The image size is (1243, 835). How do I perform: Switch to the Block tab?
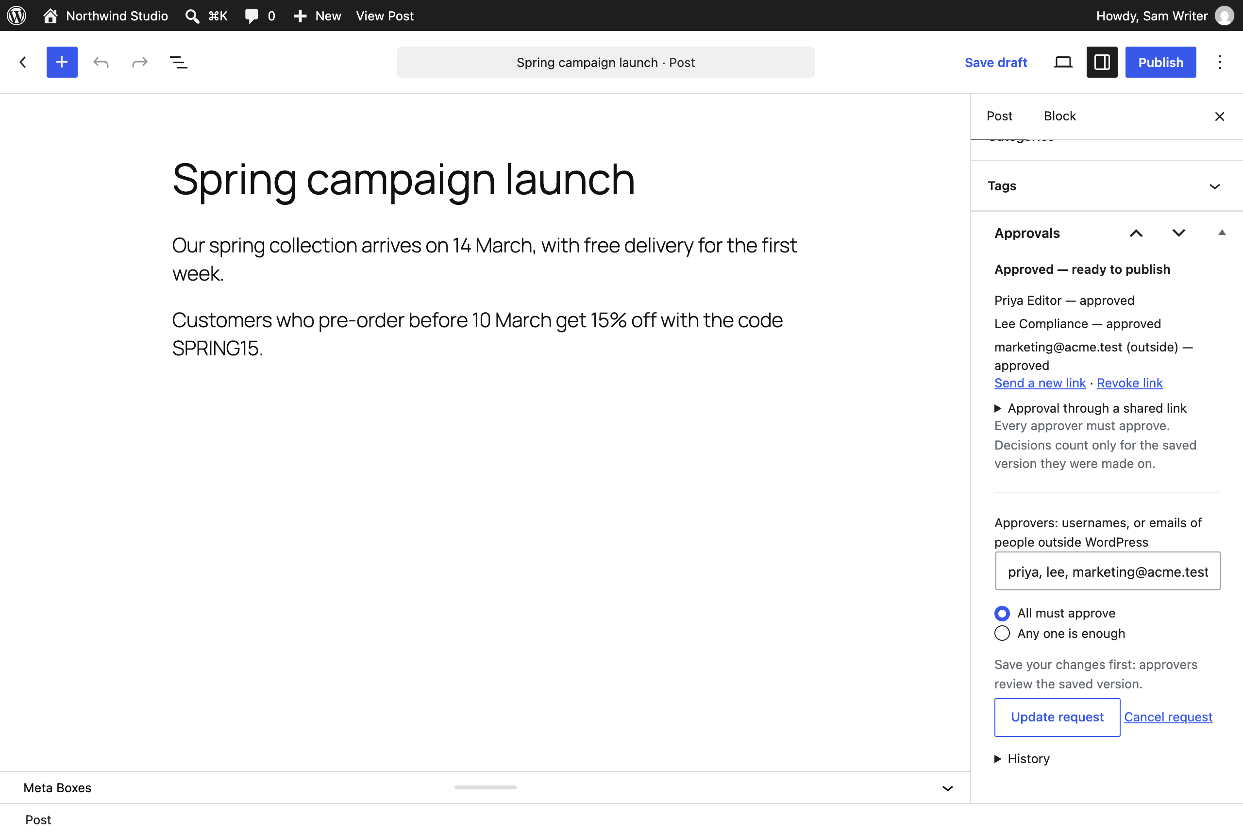pyautogui.click(x=1059, y=116)
